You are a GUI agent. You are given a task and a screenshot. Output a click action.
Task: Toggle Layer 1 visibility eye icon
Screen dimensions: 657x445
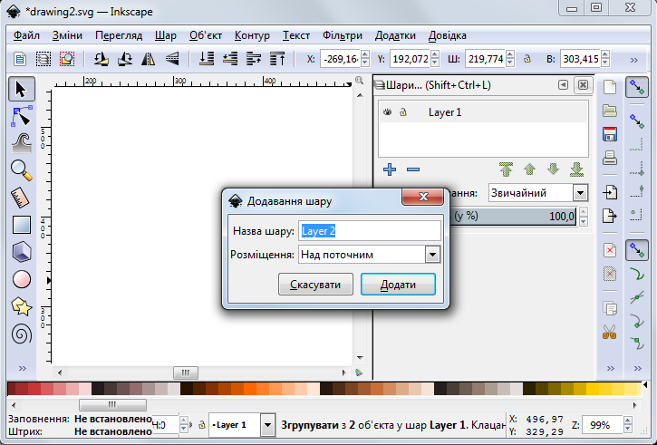tap(387, 112)
